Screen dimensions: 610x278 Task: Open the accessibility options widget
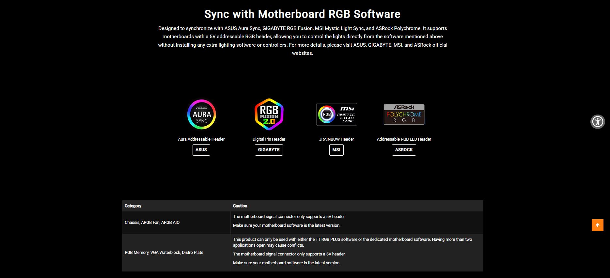click(598, 122)
